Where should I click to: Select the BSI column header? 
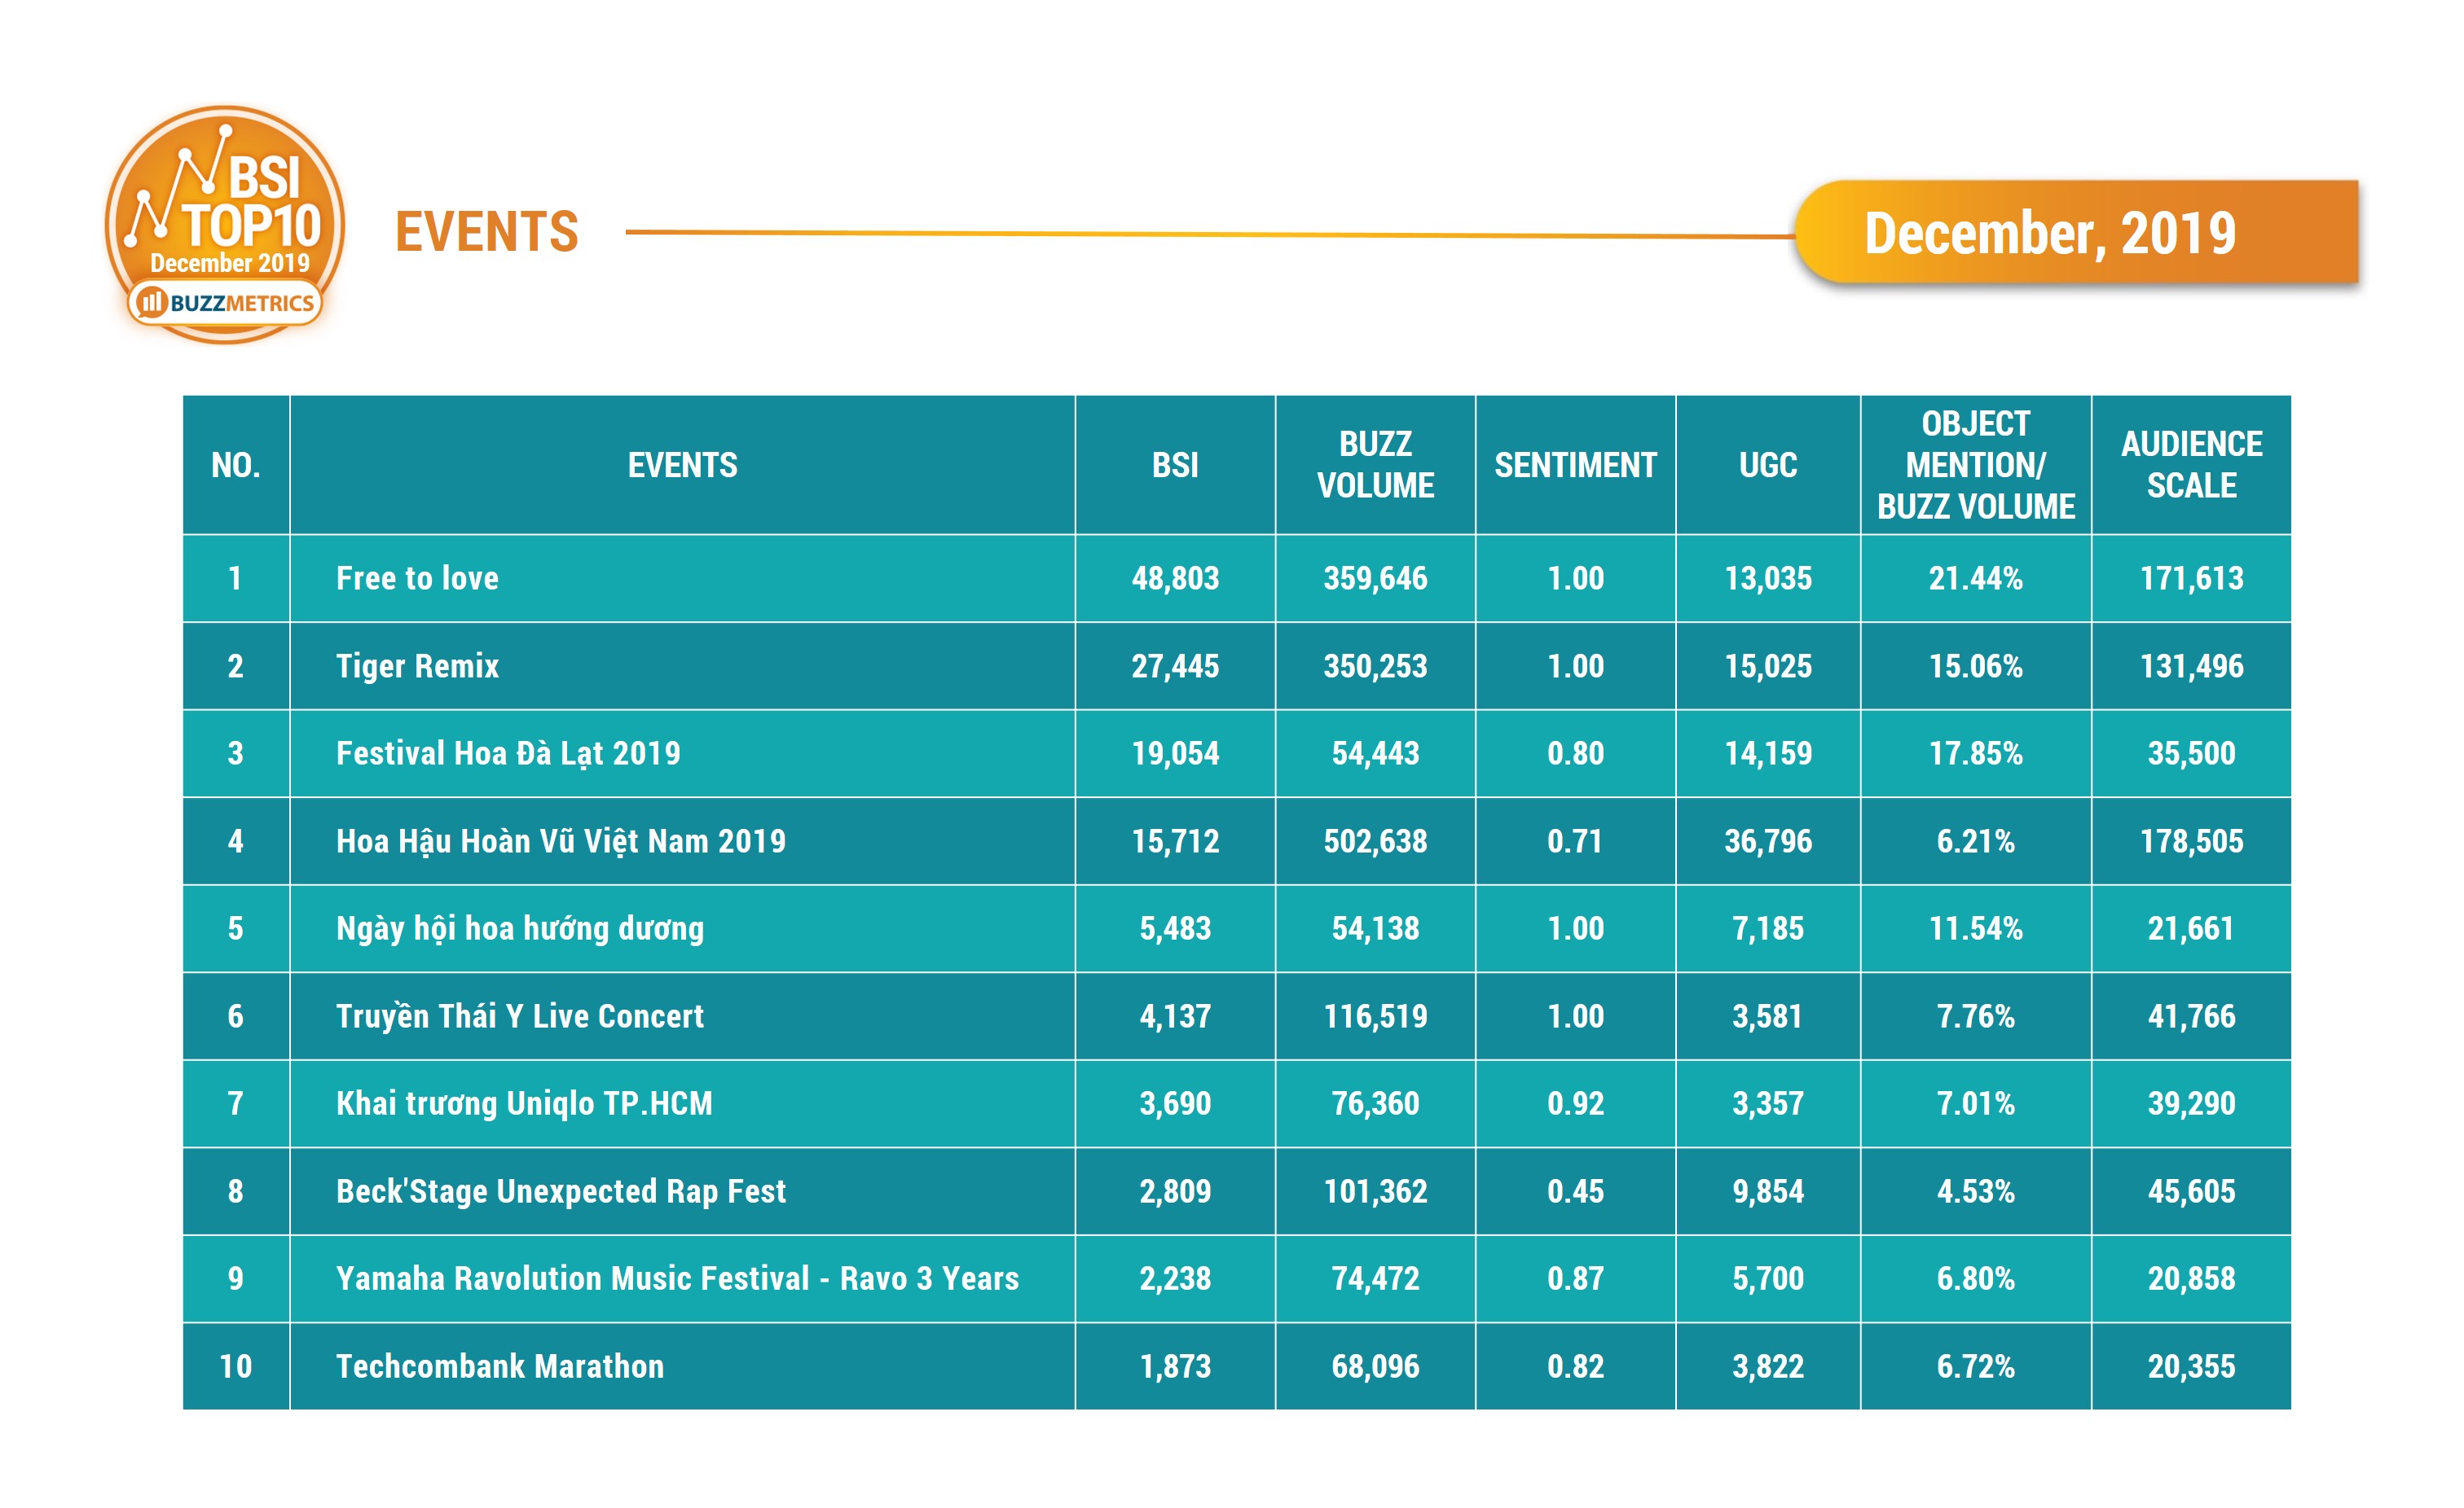(x=1175, y=465)
